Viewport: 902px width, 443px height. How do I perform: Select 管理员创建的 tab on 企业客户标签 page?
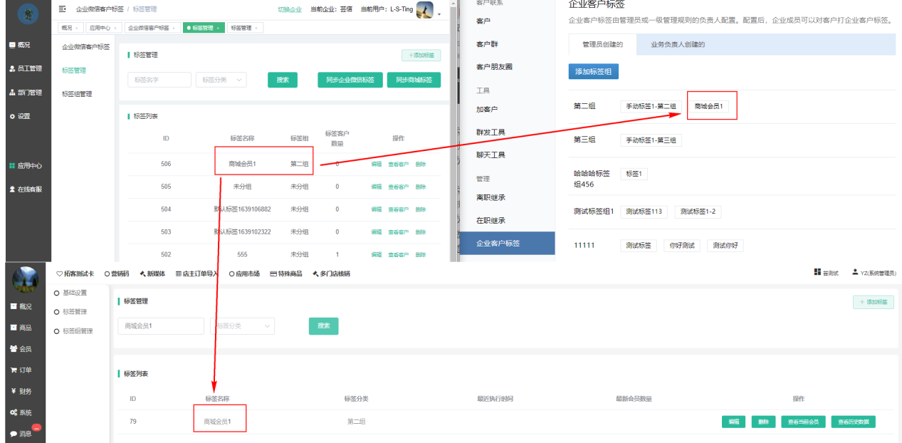[602, 44]
